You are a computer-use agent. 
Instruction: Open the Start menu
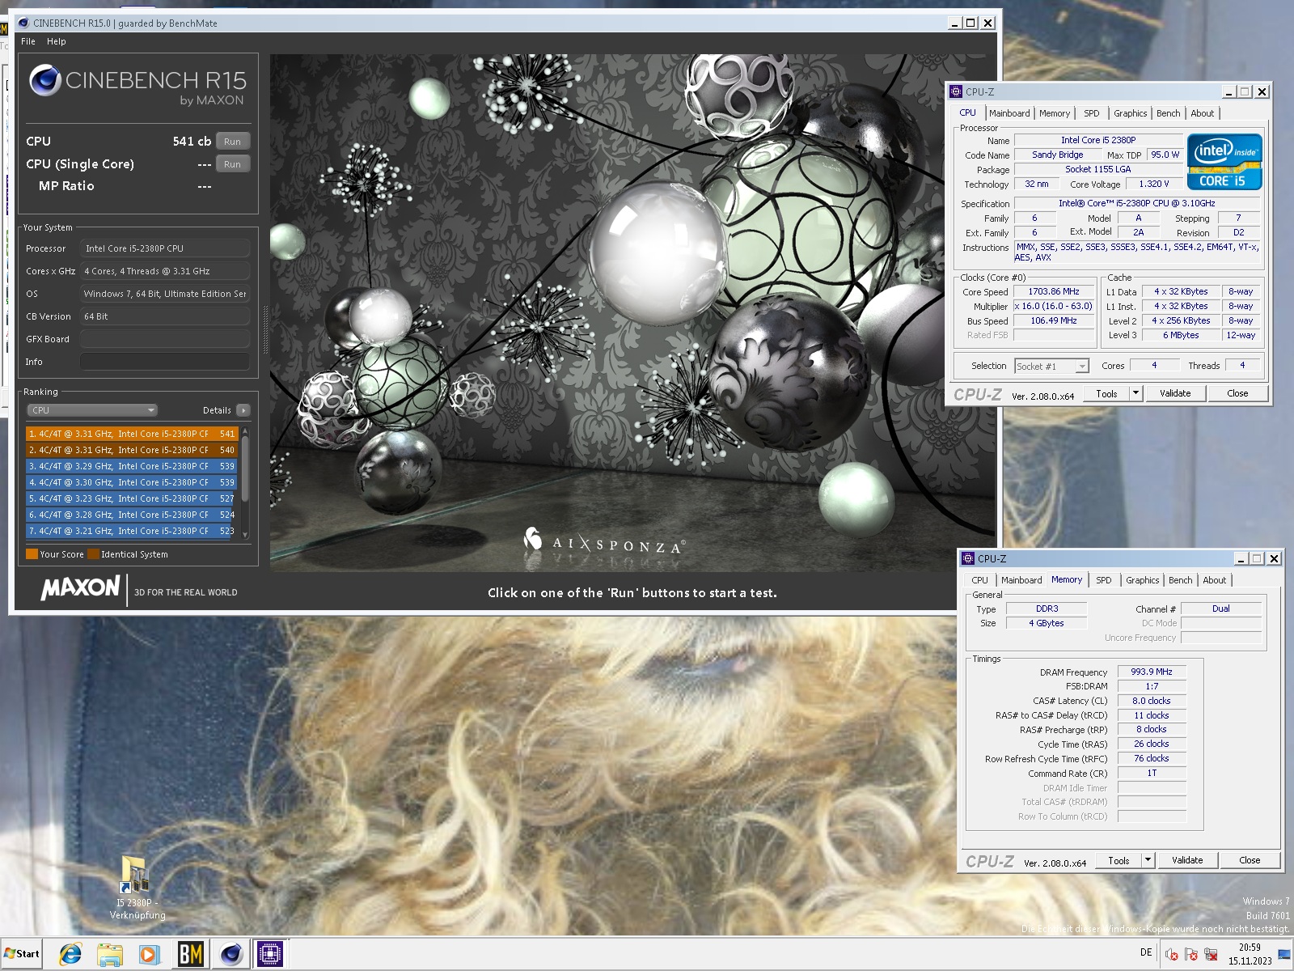pos(22,953)
